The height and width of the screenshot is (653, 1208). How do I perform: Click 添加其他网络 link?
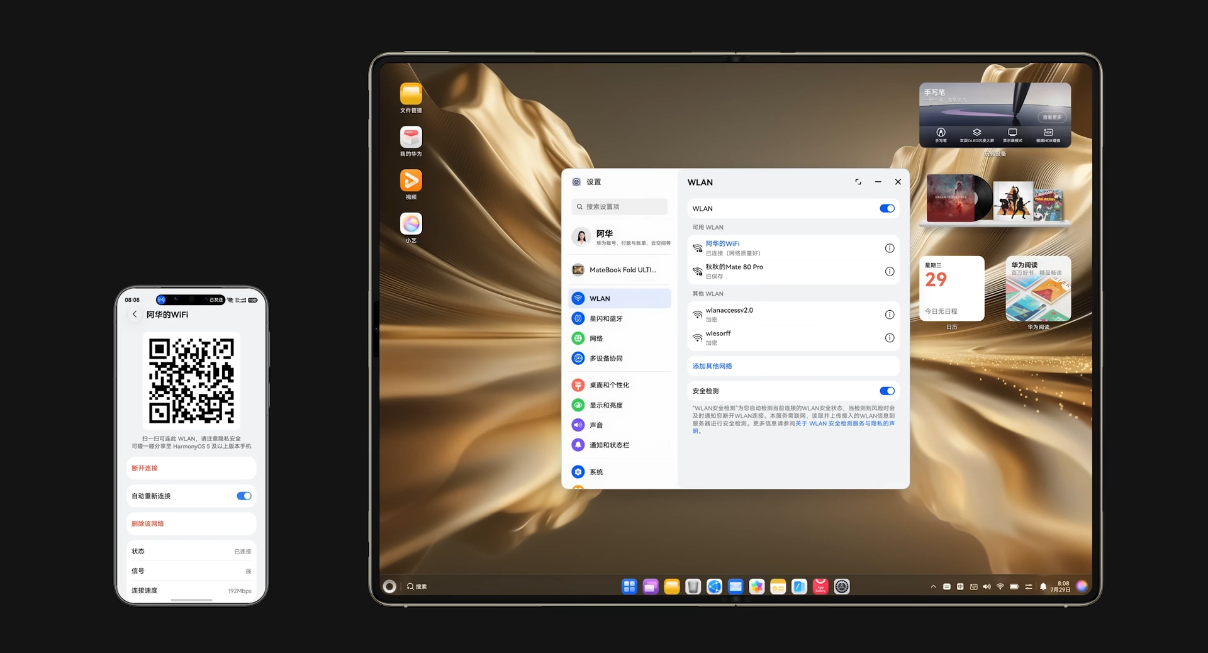(x=712, y=366)
